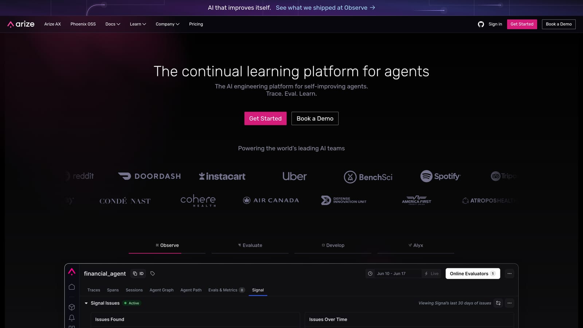Click the Online Evaluators button
Image resolution: width=583 pixels, height=328 pixels.
473,274
